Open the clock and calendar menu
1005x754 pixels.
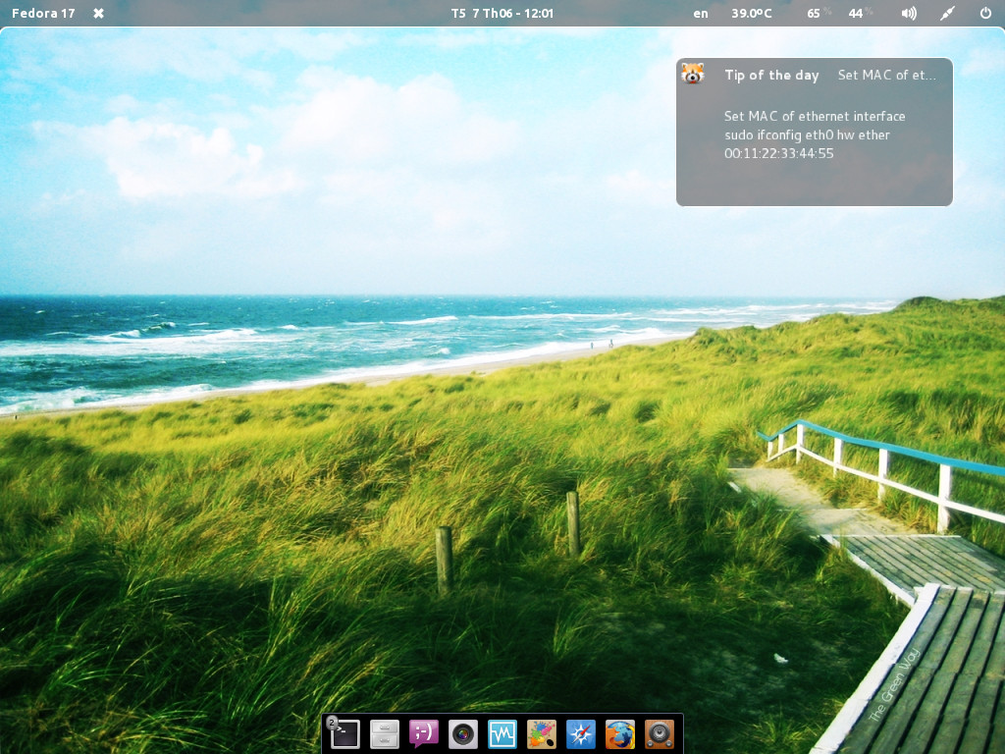pos(502,13)
